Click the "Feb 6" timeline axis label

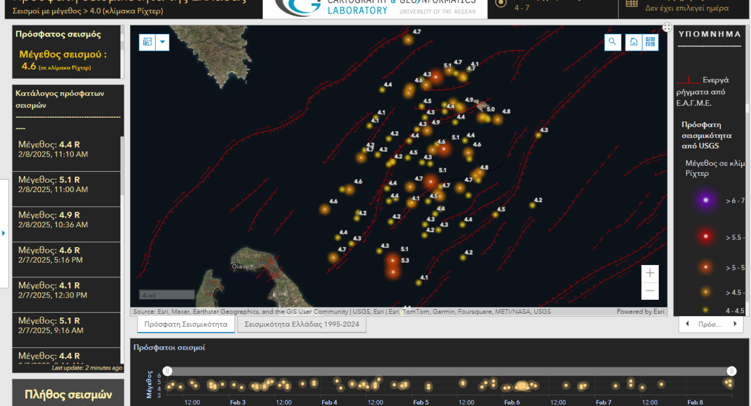pos(512,402)
